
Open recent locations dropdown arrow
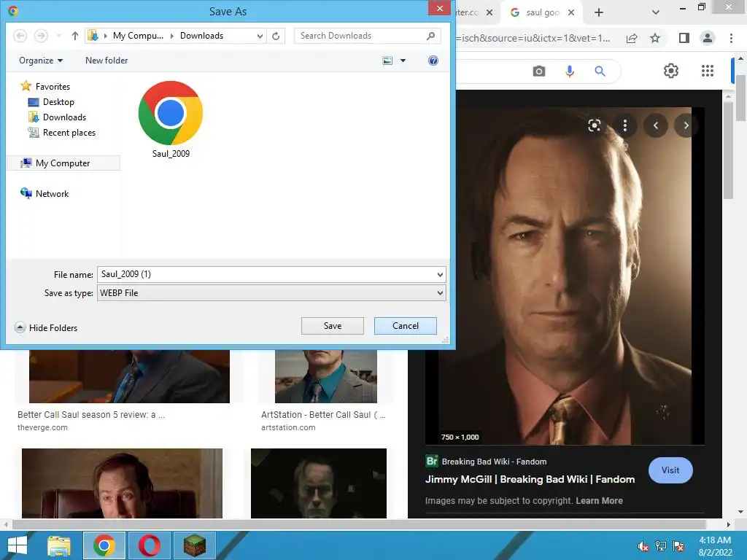click(59, 36)
